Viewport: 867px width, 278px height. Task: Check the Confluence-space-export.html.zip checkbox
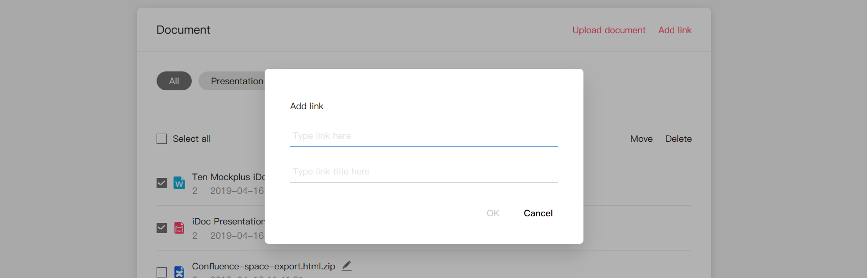(162, 272)
